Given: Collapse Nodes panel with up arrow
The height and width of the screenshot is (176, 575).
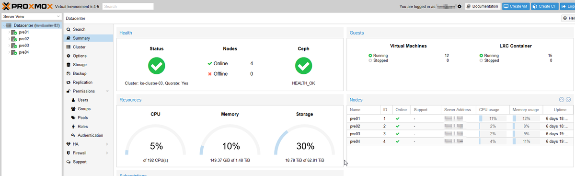Looking at the screenshot, I should point(562,100).
